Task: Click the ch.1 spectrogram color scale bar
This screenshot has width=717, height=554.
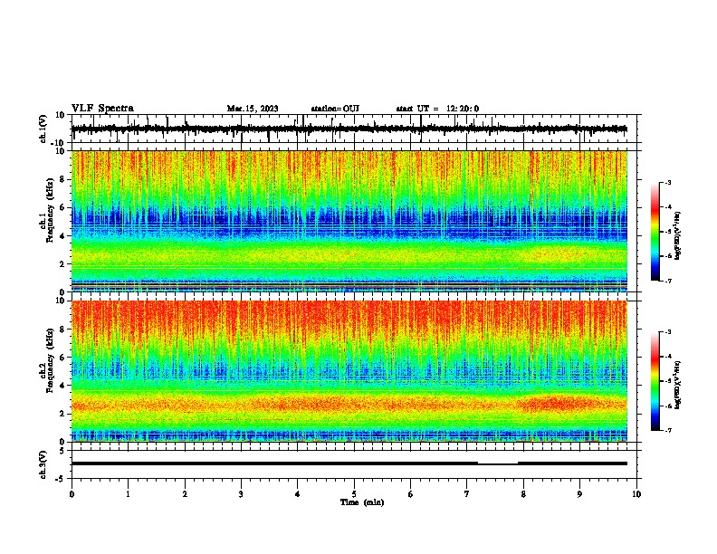Action: pos(655,232)
